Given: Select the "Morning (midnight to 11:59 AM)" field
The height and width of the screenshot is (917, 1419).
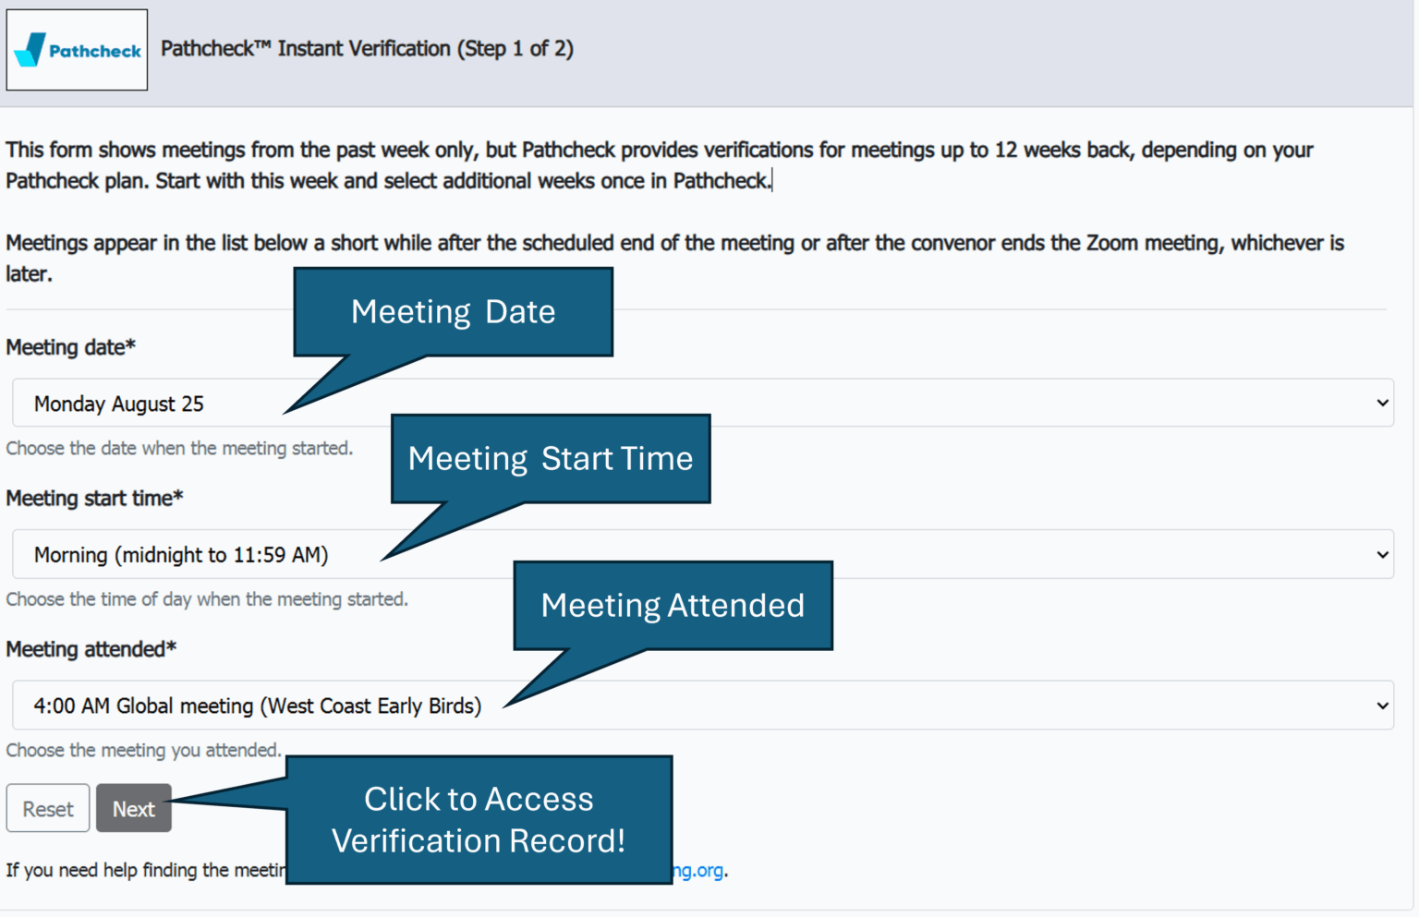Looking at the screenshot, I should (181, 554).
